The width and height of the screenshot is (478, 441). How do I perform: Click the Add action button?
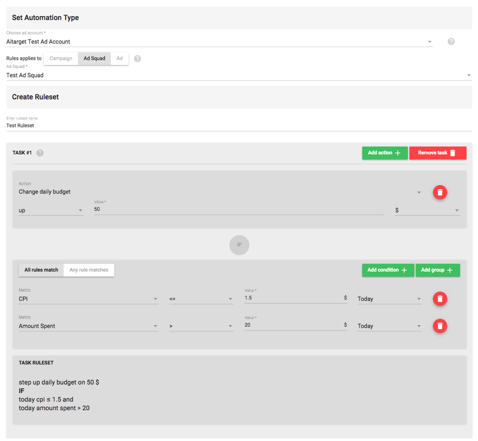point(385,153)
